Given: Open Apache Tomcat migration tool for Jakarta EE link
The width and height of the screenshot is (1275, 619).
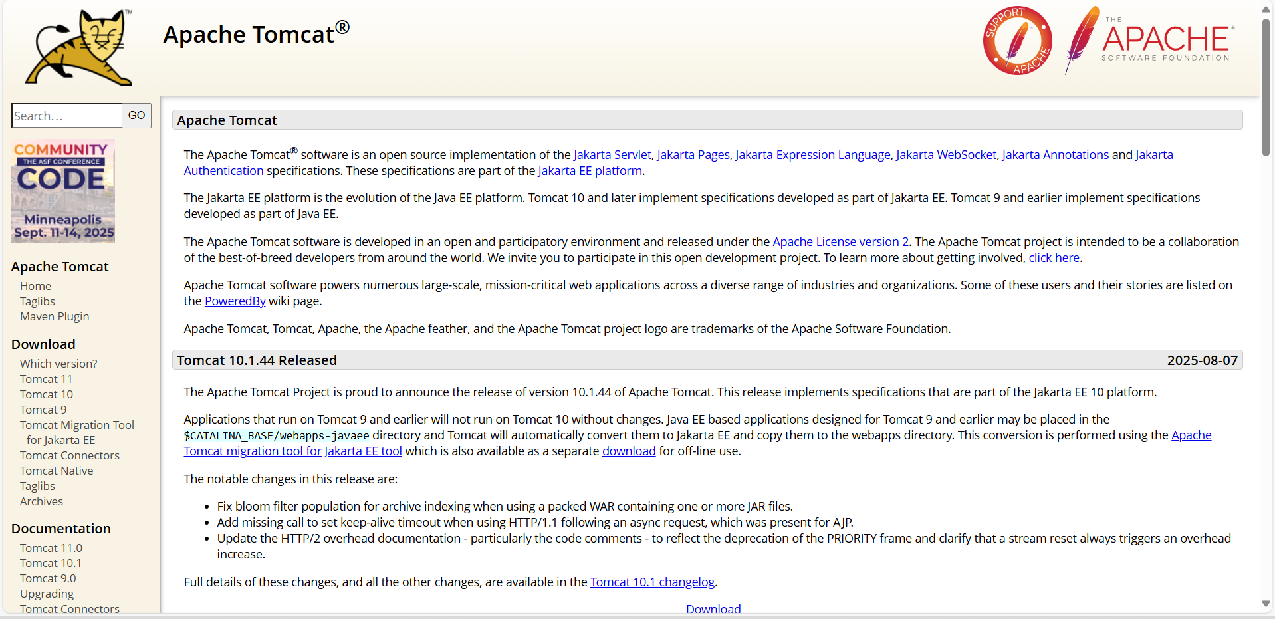Looking at the screenshot, I should [x=292, y=451].
